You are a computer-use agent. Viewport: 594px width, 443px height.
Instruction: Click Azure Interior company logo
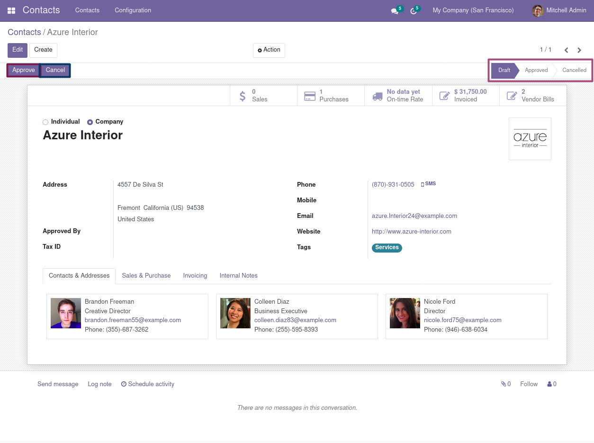tap(530, 139)
